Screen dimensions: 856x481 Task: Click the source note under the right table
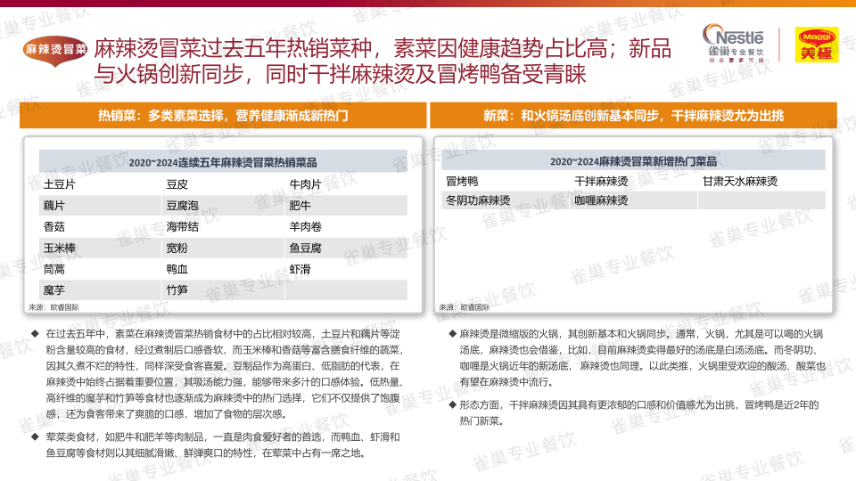[x=464, y=307]
